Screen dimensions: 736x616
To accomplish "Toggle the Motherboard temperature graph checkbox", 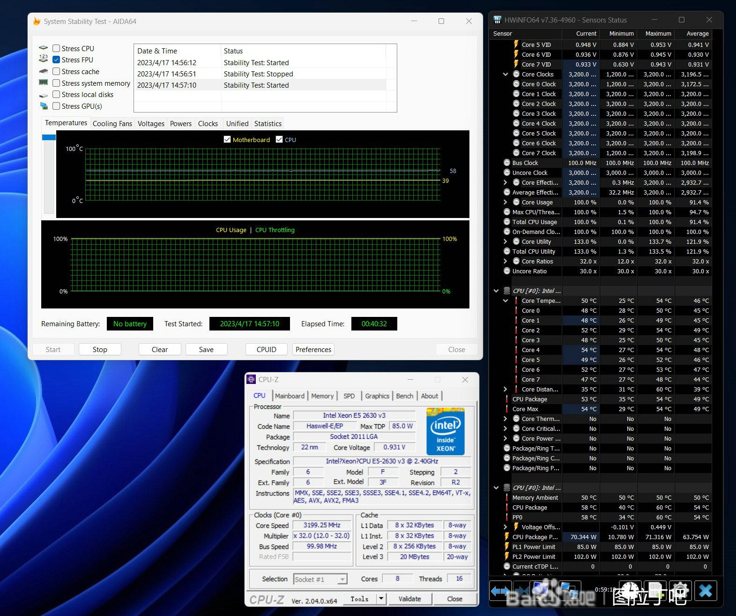I will tap(227, 139).
